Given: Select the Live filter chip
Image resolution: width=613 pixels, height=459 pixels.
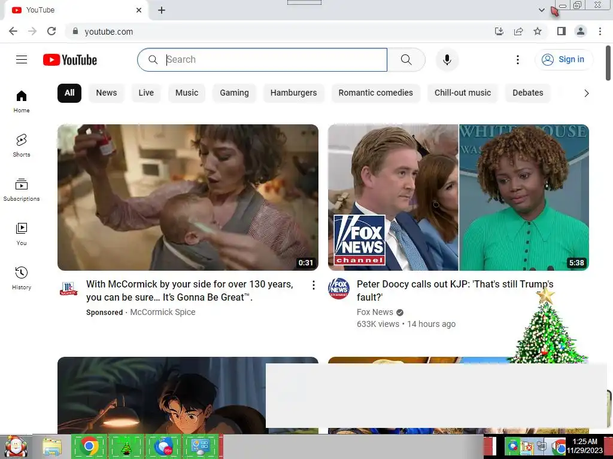Looking at the screenshot, I should [146, 93].
